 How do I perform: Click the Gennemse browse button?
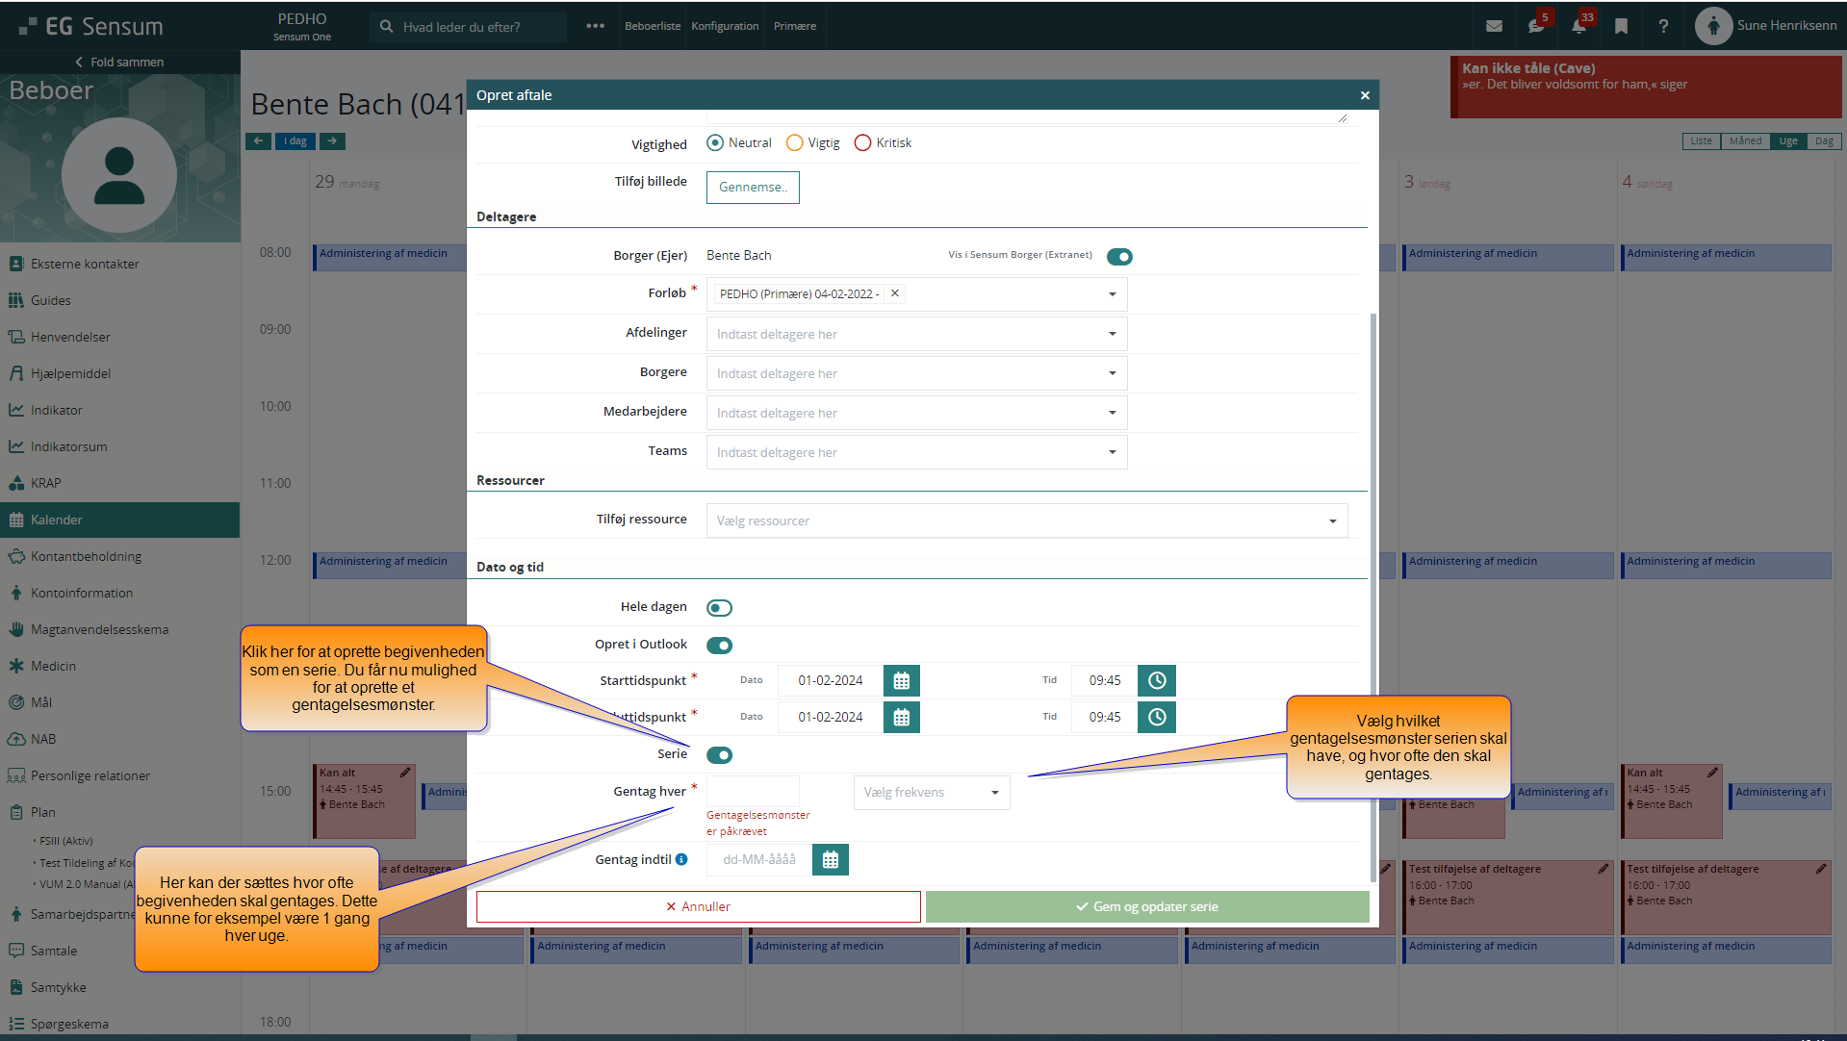[753, 188]
